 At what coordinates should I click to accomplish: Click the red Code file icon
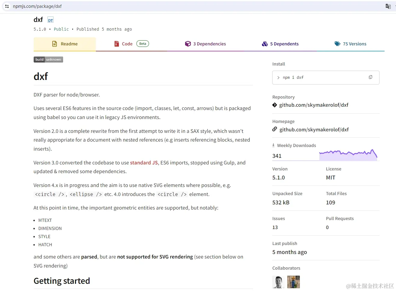(117, 44)
